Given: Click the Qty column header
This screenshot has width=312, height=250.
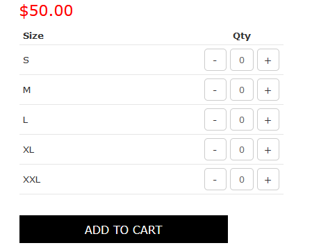Looking at the screenshot, I should [x=242, y=36].
